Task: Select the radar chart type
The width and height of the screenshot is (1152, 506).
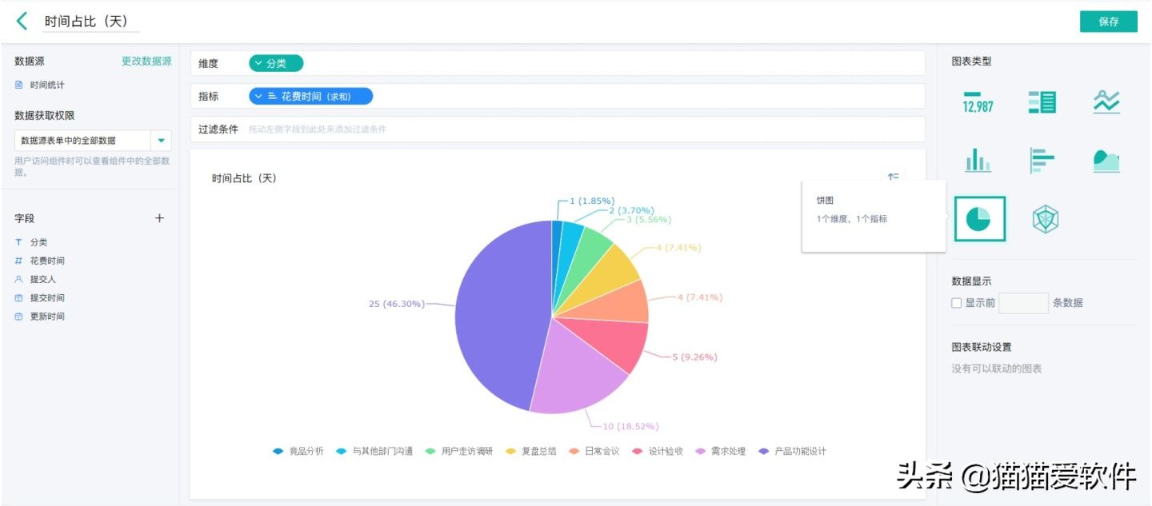Action: (x=1045, y=219)
